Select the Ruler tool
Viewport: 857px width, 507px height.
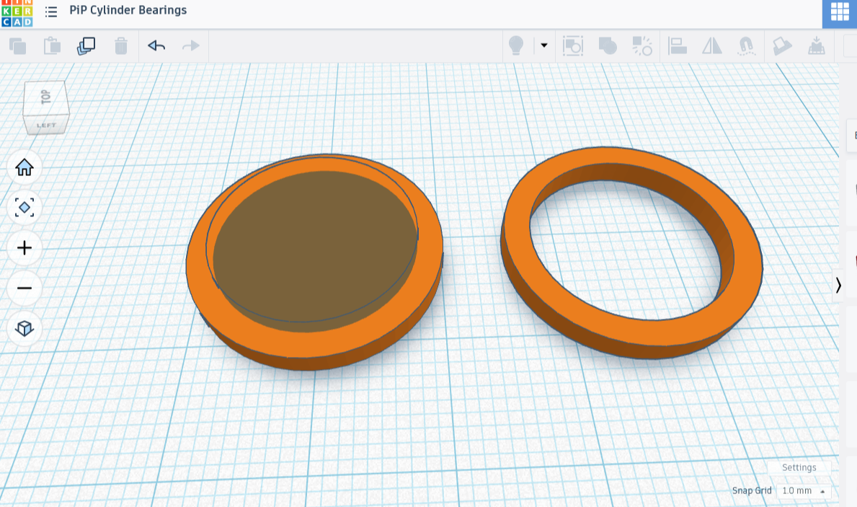pos(817,45)
